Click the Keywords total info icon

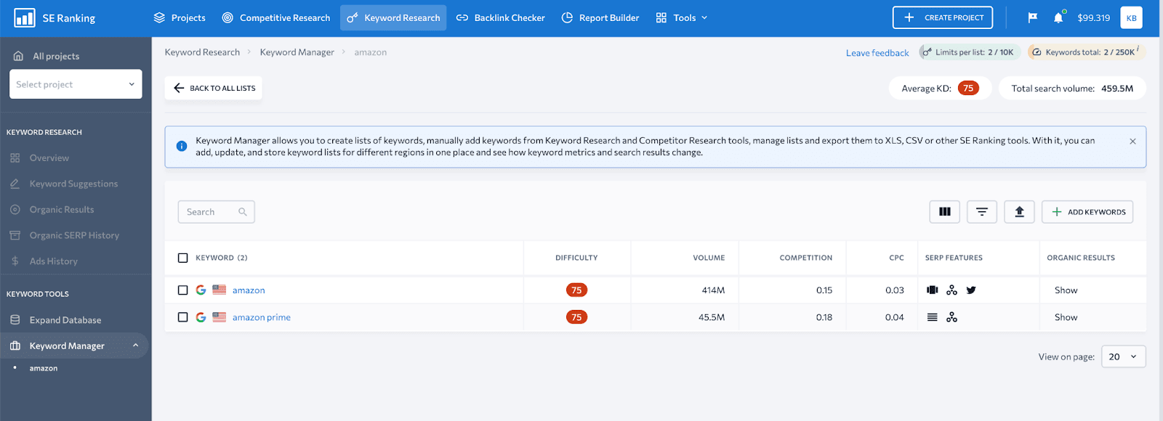(x=1138, y=49)
